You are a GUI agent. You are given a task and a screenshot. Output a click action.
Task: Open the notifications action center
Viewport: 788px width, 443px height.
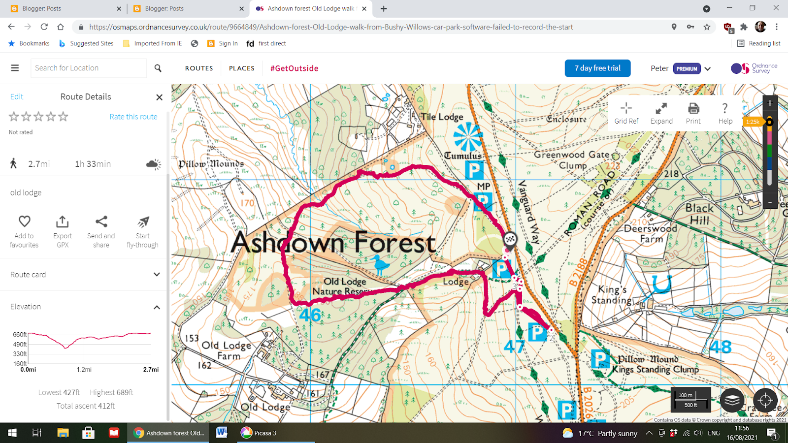(x=772, y=433)
